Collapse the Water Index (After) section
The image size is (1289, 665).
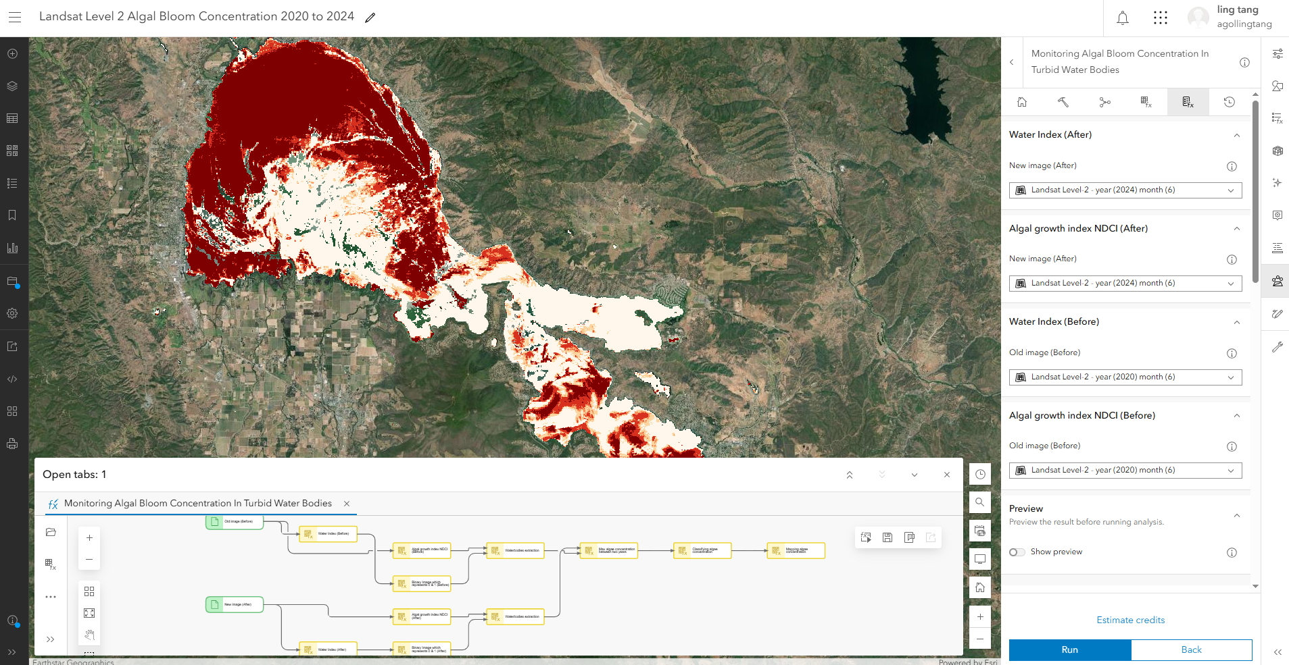(1237, 135)
